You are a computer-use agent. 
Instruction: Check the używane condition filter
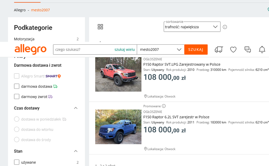click(x=17, y=162)
